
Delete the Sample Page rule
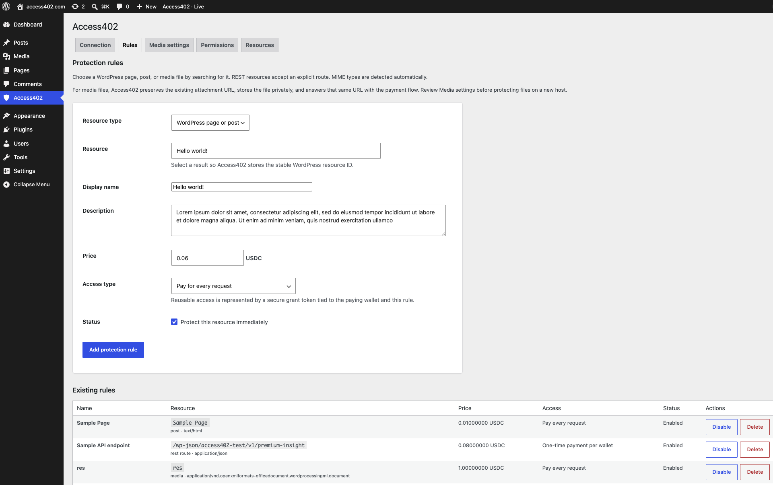pyautogui.click(x=755, y=427)
